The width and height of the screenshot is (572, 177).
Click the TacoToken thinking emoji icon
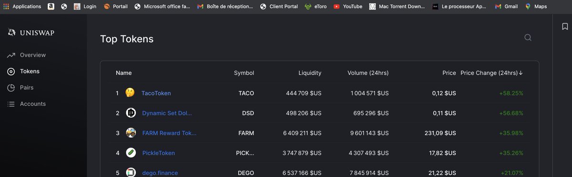130,93
